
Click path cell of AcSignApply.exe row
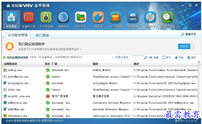click(165, 83)
